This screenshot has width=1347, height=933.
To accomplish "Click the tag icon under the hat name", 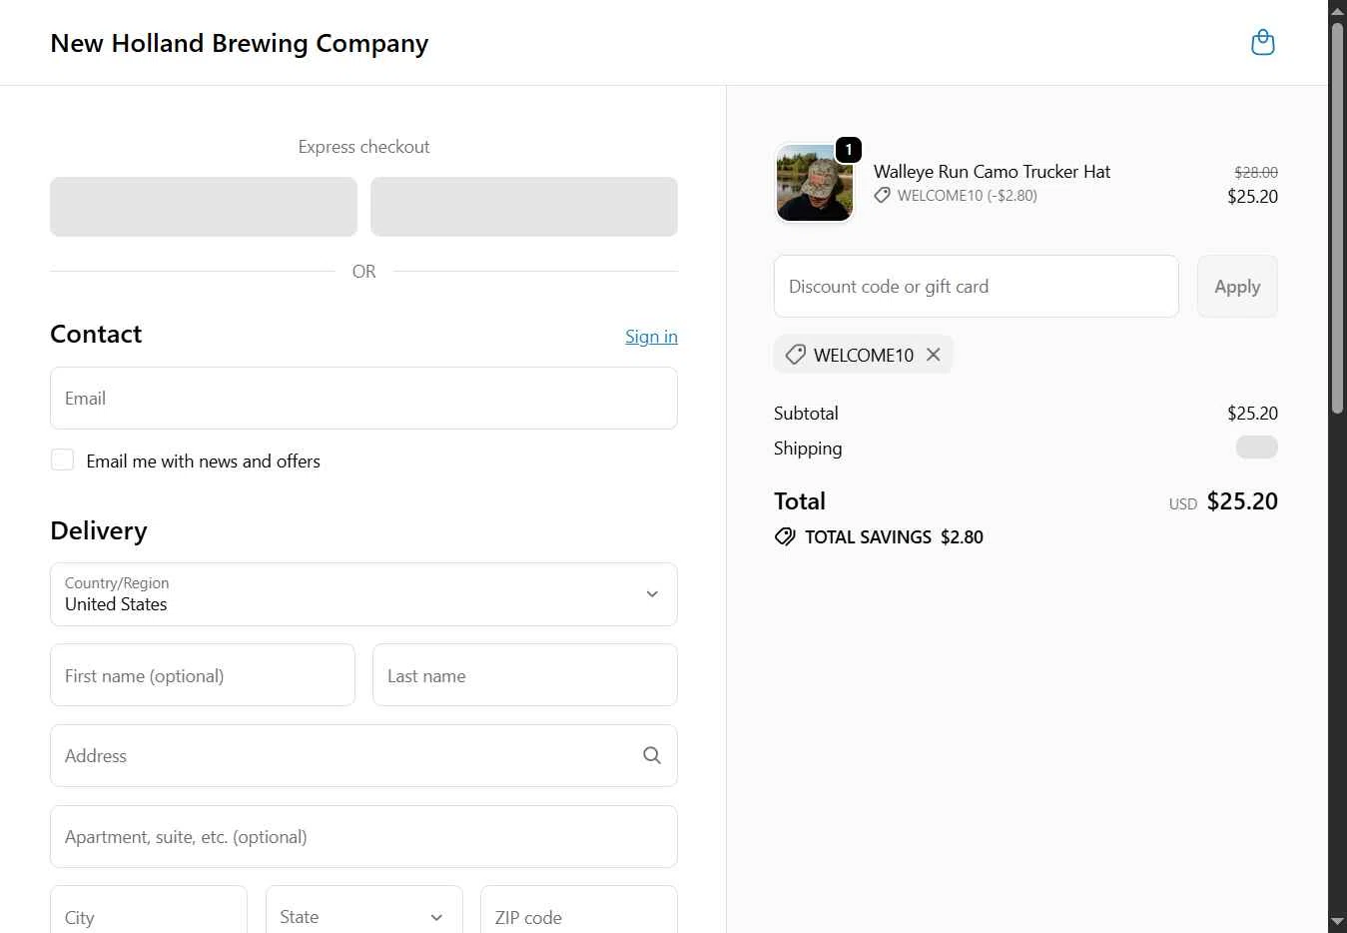I will point(882,196).
